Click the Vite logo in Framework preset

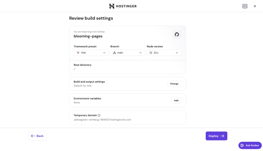78,53
